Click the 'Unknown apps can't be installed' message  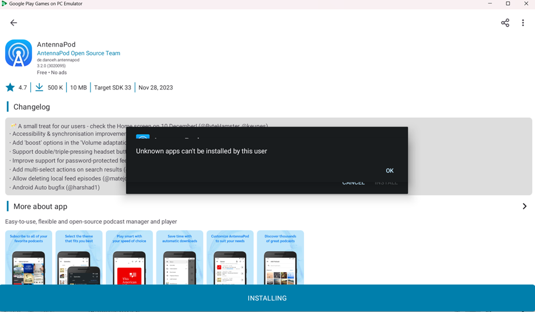[201, 151]
